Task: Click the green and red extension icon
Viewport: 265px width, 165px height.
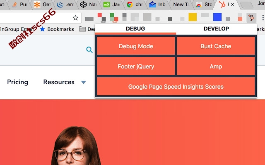Action: (x=114, y=17)
